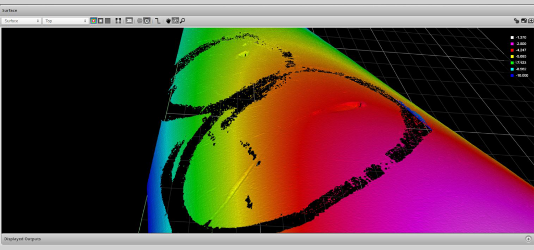Image resolution: width=534 pixels, height=250 pixels.
Task: Select the magnifier zoom tool
Action: pos(183,21)
